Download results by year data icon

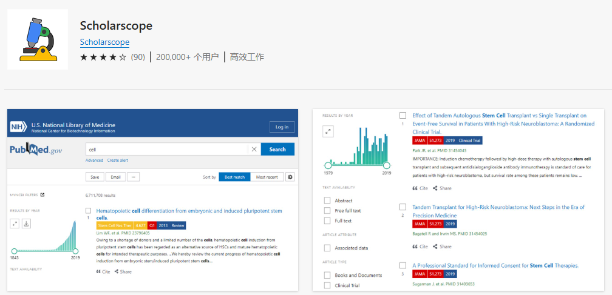(26, 224)
